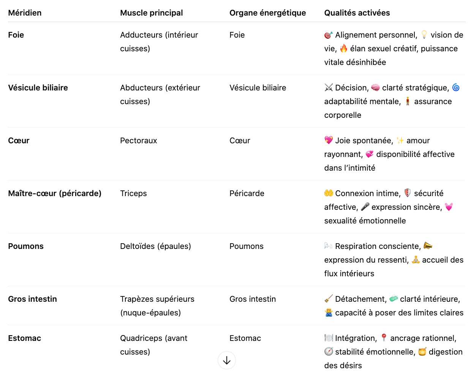Screen dimensions: 471x377
Task: Click the scroll-down arrow button
Action: click(227, 360)
